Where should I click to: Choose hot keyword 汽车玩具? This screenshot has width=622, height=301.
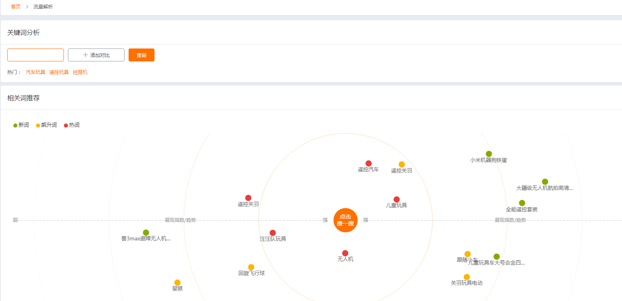(x=36, y=72)
